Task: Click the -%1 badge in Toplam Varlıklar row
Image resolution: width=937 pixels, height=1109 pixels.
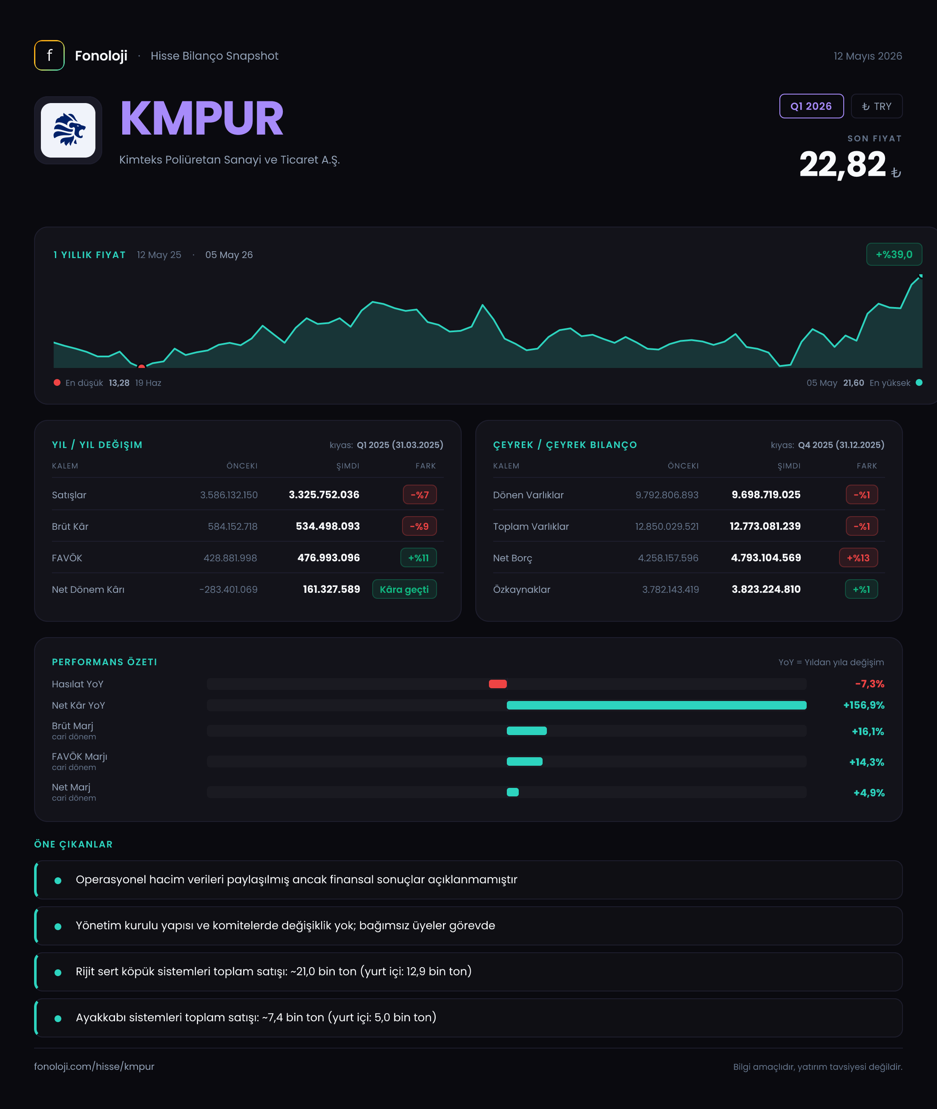Action: click(862, 526)
